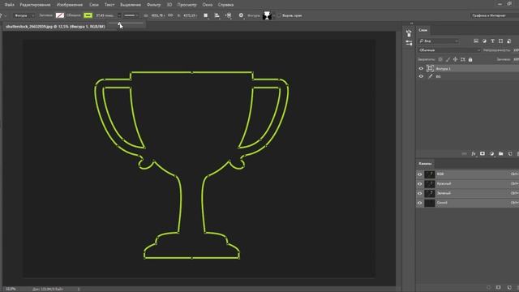Screen dimensions: 519x292
Task: Open the path arrangement icon
Action: coord(229,15)
